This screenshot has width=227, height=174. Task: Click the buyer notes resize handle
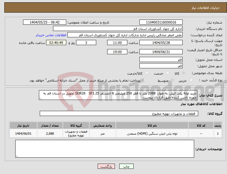[17, 156]
